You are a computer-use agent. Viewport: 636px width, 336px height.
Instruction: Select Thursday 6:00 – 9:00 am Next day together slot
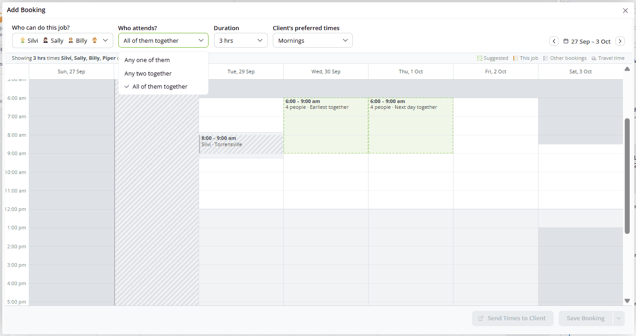point(410,125)
